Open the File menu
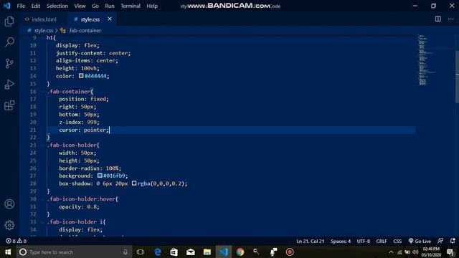 click(x=21, y=6)
